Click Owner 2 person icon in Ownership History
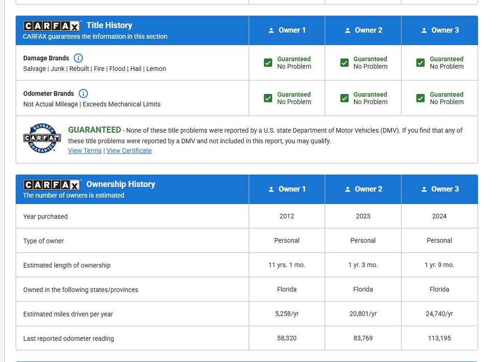This screenshot has width=496, height=362. 347,189
